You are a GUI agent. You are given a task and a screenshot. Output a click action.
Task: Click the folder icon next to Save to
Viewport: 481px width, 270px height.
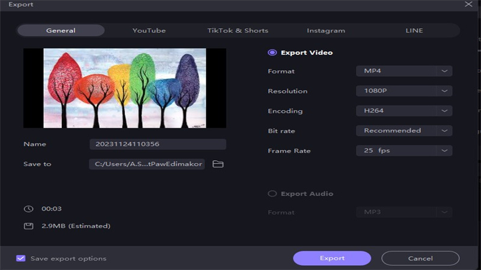(218, 164)
